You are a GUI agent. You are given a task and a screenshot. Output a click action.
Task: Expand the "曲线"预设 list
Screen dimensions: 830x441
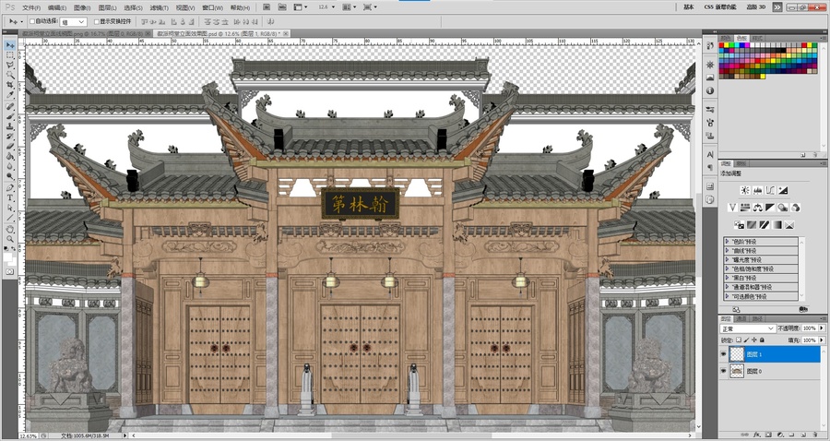pos(728,250)
